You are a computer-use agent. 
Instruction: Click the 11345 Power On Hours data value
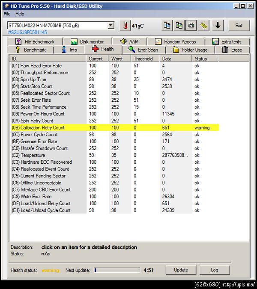[x=168, y=114]
